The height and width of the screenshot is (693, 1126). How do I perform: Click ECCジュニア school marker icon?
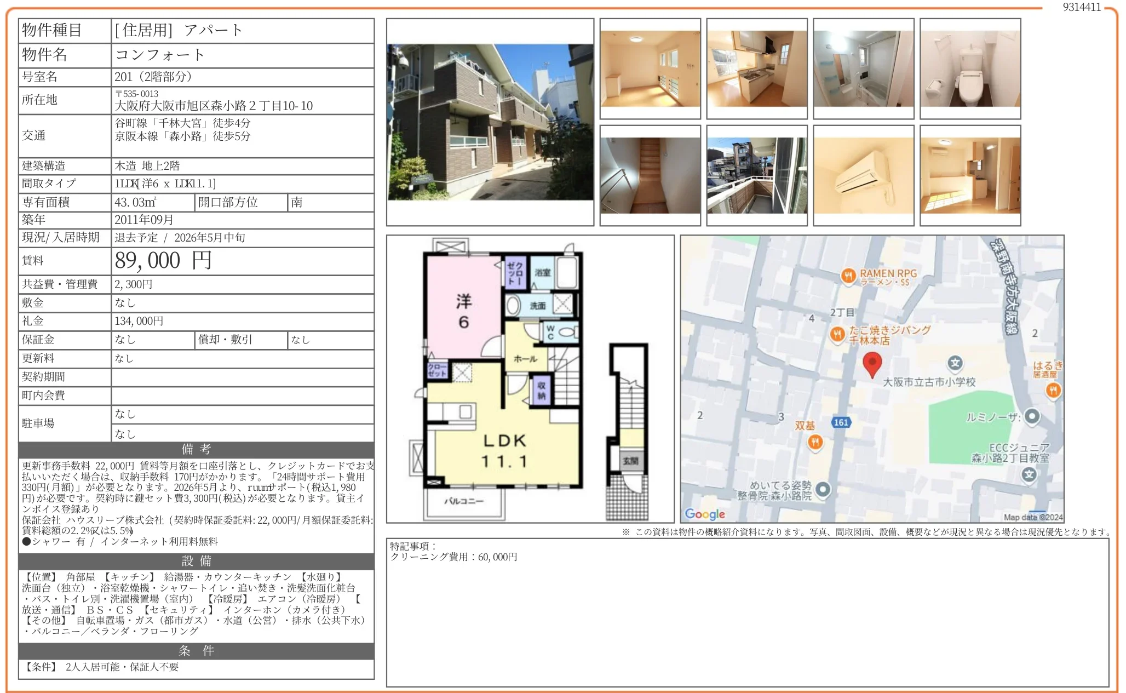click(1029, 474)
